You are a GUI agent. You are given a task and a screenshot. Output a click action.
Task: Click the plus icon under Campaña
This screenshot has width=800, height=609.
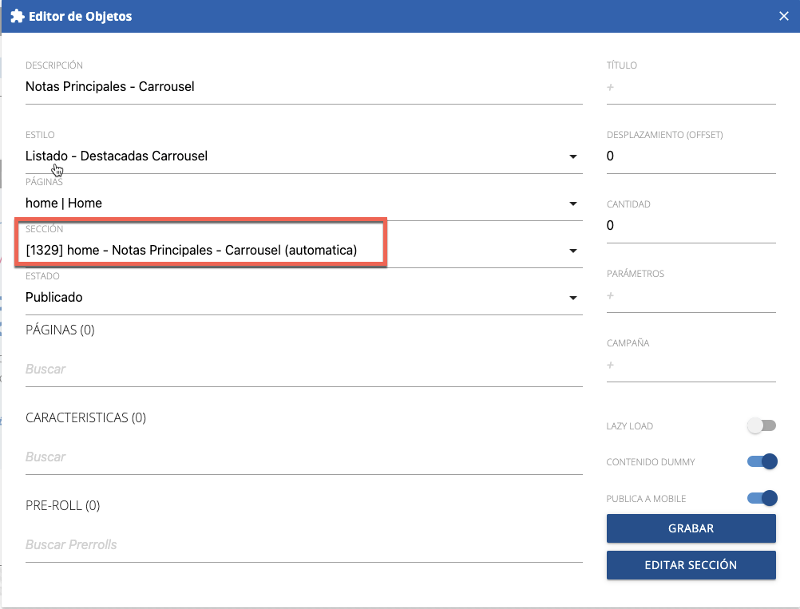611,365
